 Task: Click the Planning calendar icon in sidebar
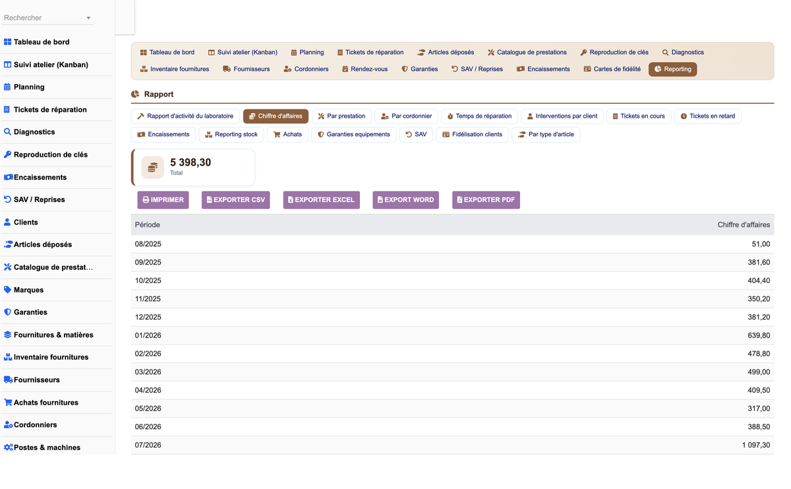click(x=8, y=87)
